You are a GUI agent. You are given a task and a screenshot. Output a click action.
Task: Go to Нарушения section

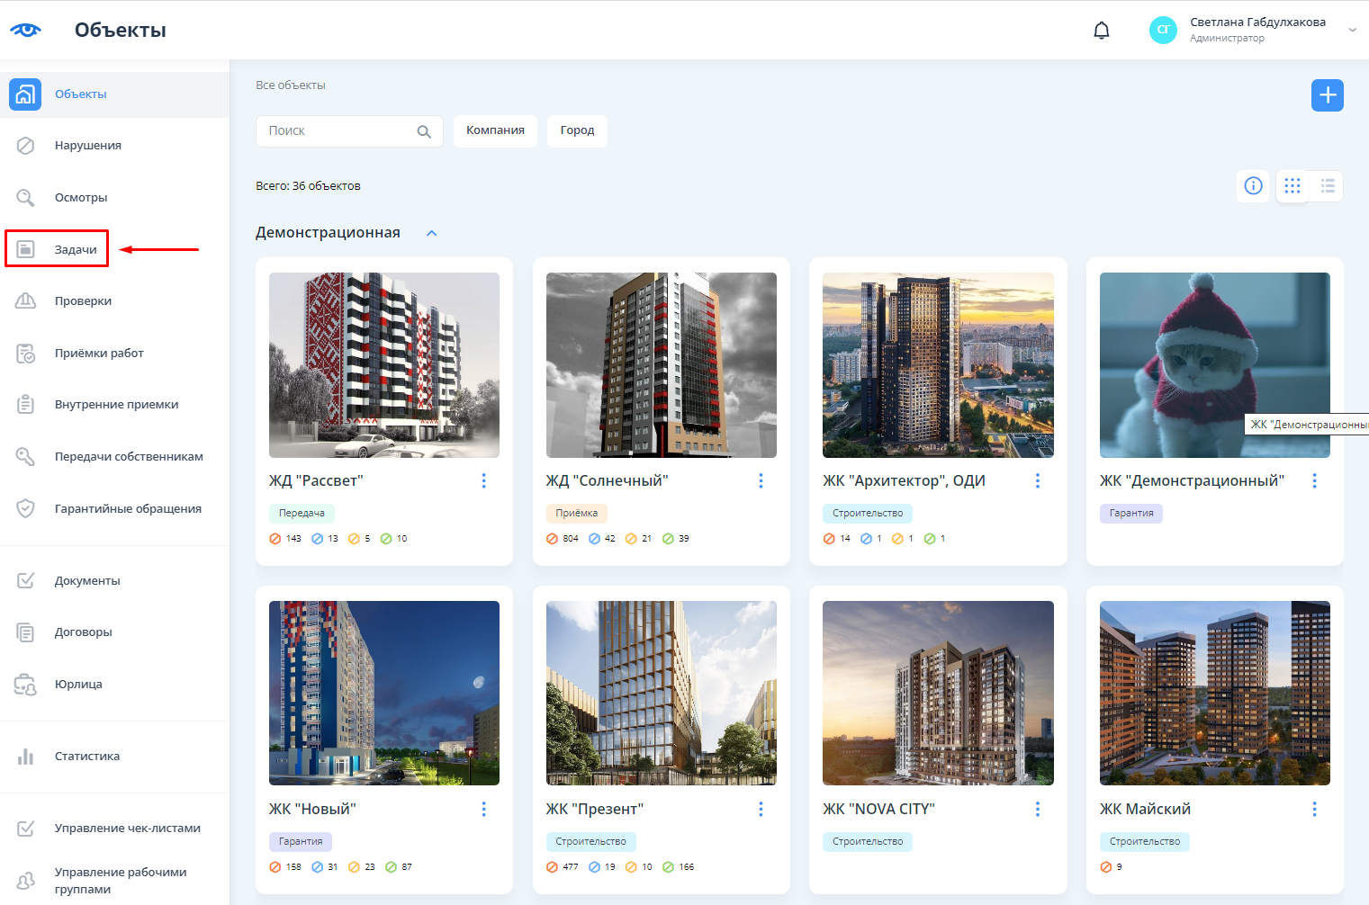point(87,146)
